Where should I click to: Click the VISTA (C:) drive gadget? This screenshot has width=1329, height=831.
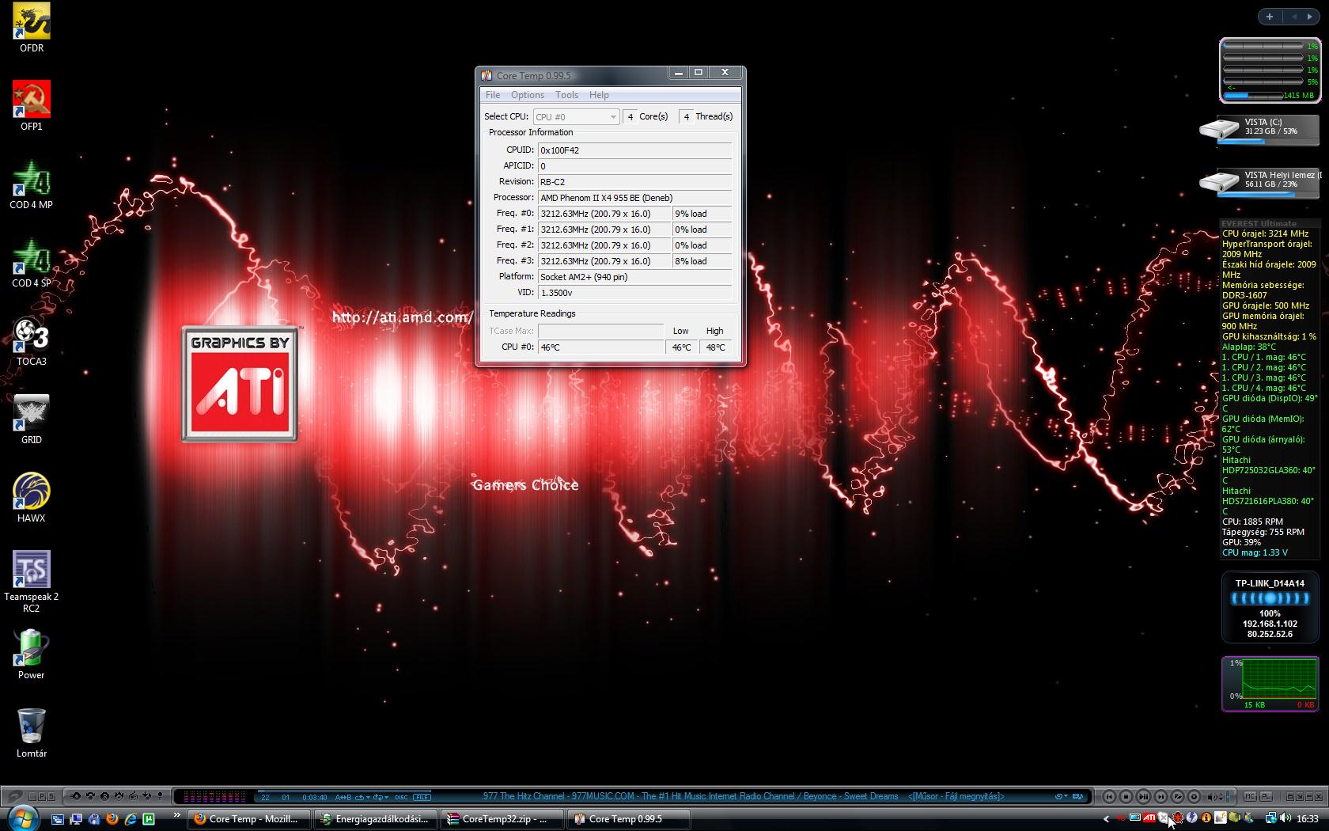point(1259,129)
